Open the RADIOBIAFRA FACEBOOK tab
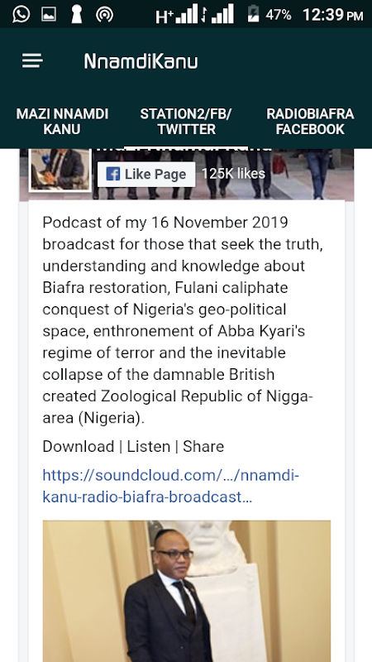Screen dimensions: 372x662 (x=310, y=121)
